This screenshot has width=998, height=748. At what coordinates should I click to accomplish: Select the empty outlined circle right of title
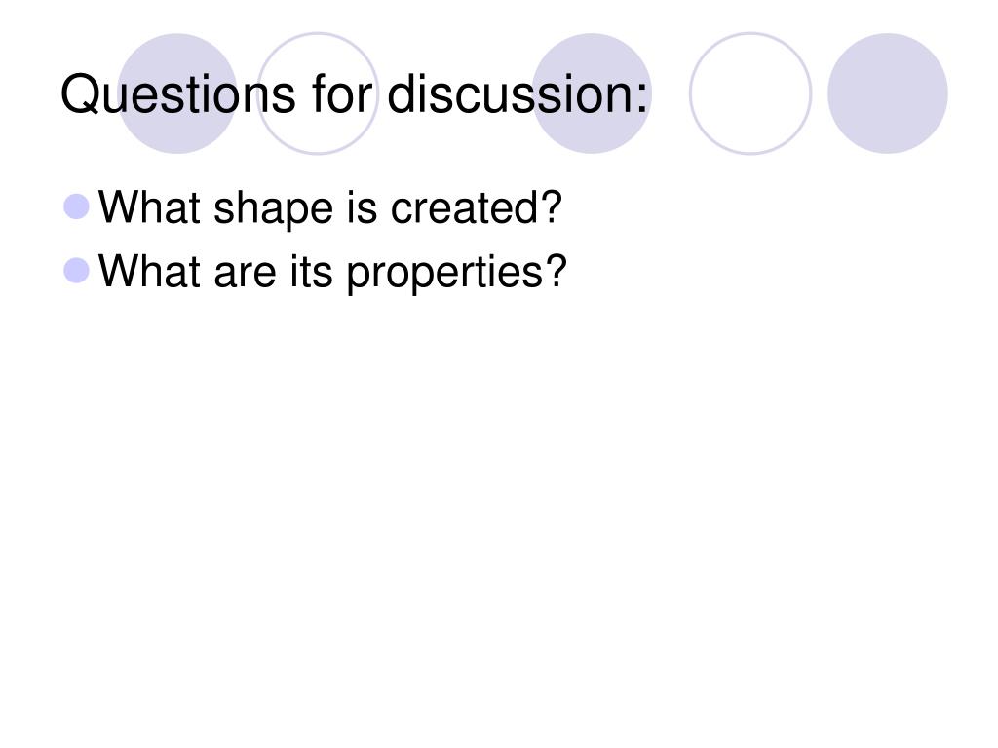tap(750, 93)
